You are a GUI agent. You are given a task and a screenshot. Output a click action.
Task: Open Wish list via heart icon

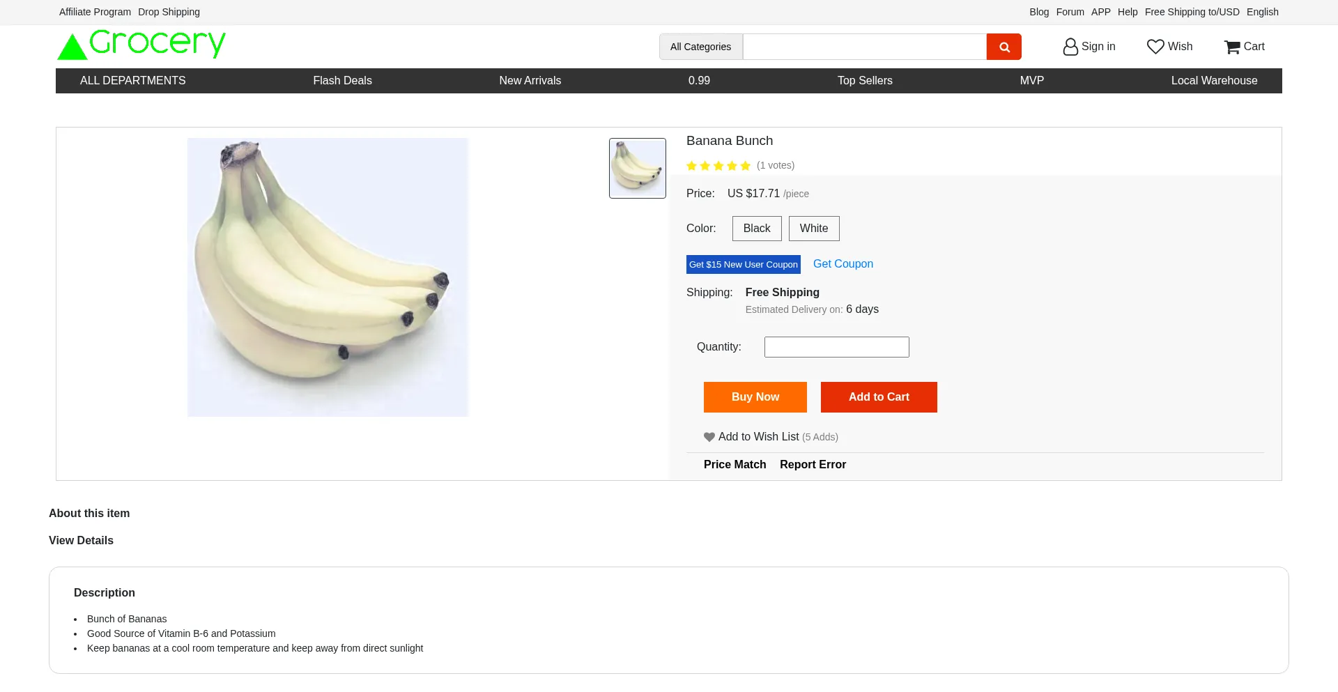coord(1155,47)
